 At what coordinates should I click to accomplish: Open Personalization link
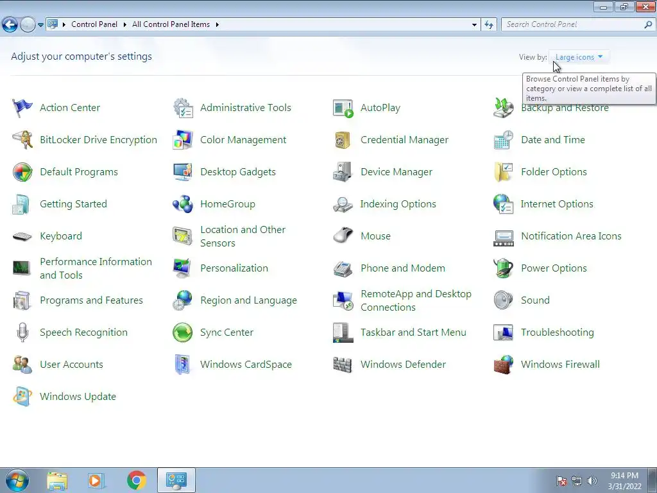pos(234,268)
